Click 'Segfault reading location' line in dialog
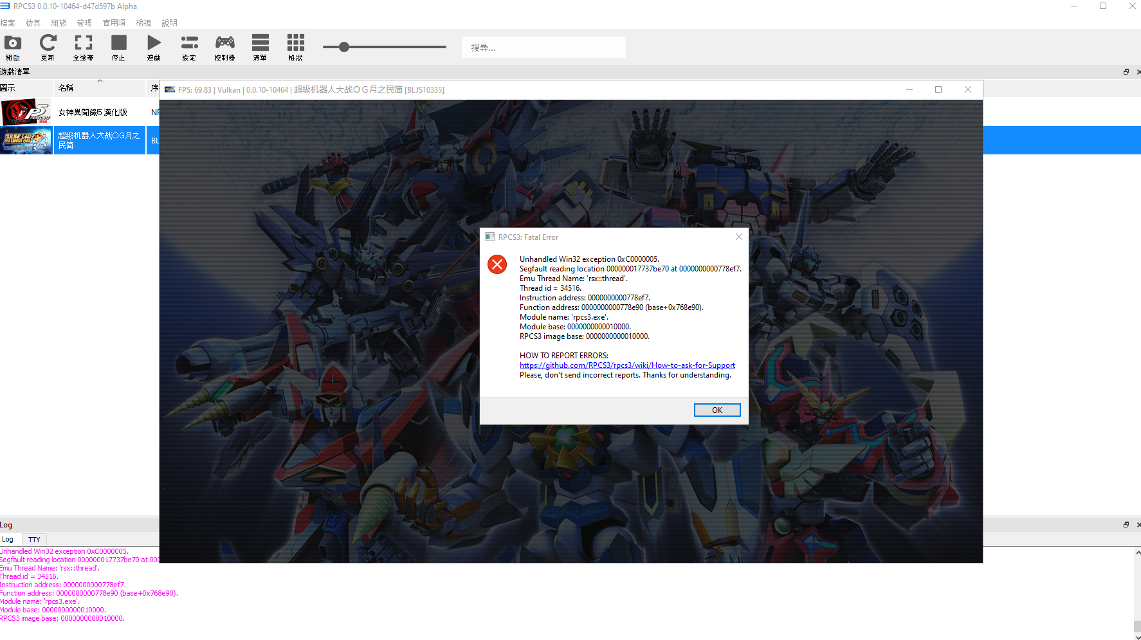The image size is (1141, 640). [x=631, y=269]
